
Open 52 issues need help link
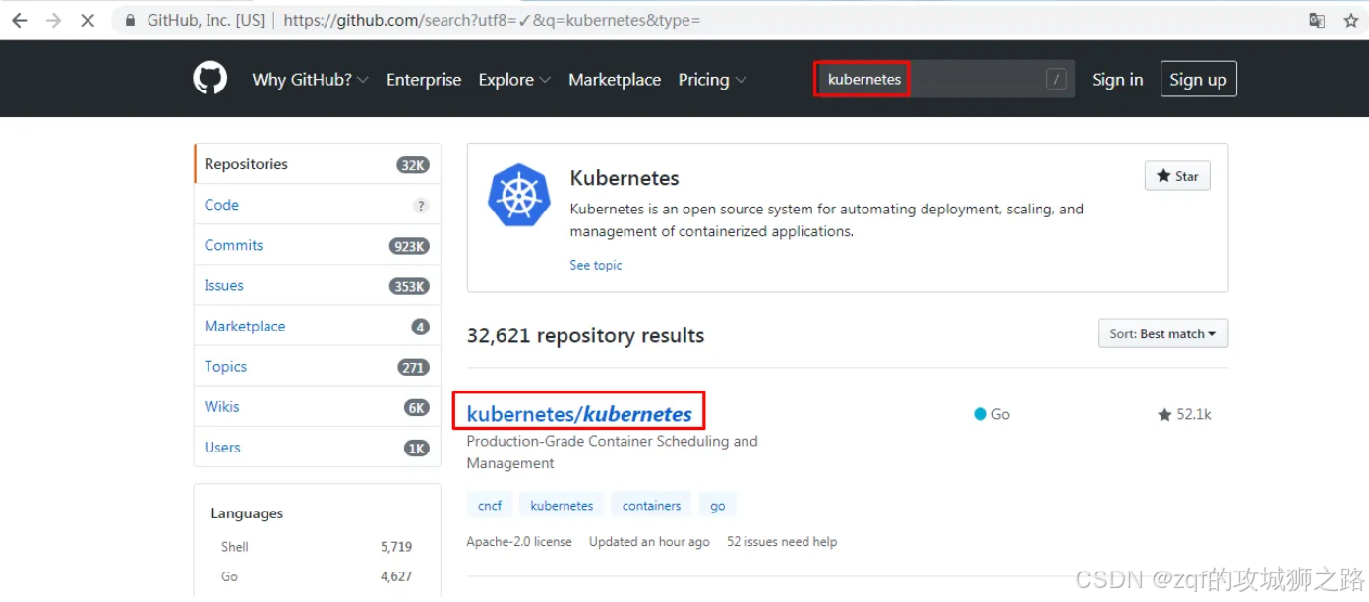click(782, 541)
